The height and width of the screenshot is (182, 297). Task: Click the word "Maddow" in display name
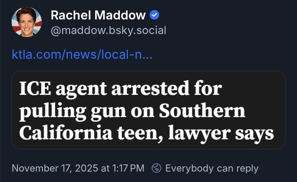120,15
